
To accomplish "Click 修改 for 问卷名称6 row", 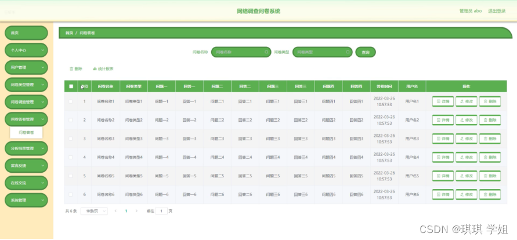I will [466, 195].
